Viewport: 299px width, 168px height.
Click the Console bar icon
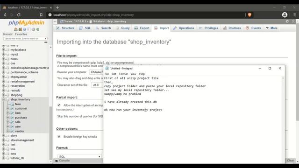pyautogui.click(x=57, y=161)
